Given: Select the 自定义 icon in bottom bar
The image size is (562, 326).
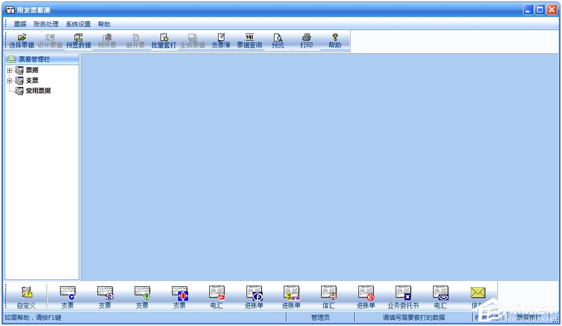Looking at the screenshot, I should (26, 293).
